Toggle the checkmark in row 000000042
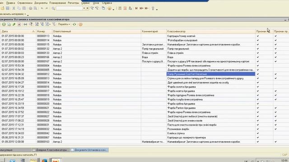289x162 pixels. tap(258, 133)
